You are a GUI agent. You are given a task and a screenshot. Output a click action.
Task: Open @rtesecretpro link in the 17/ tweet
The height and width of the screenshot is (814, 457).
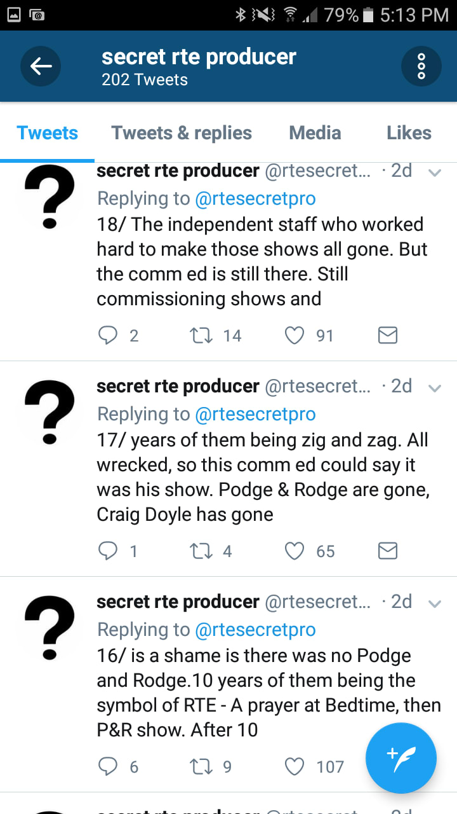click(x=255, y=414)
